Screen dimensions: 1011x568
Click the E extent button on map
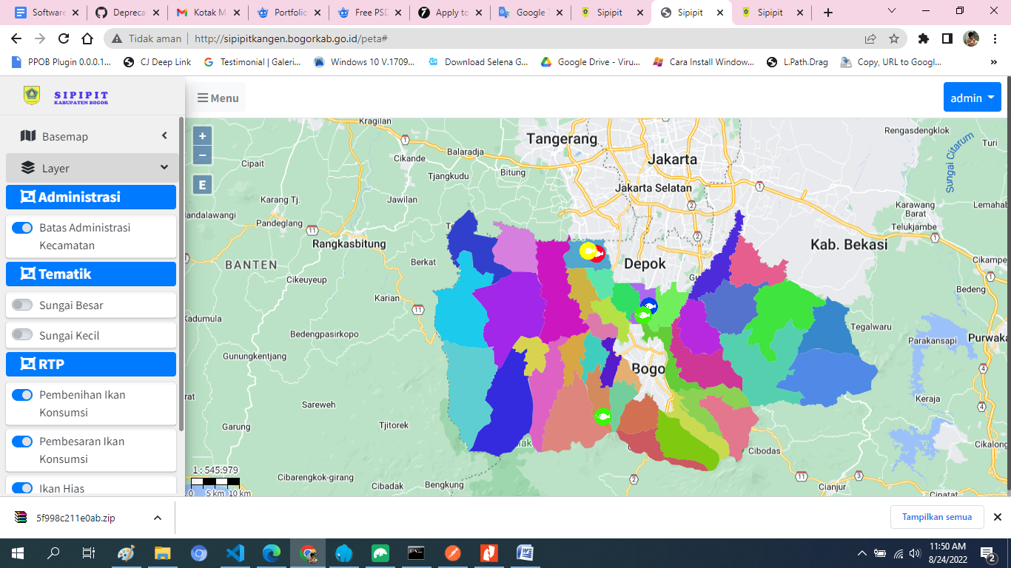pos(202,185)
